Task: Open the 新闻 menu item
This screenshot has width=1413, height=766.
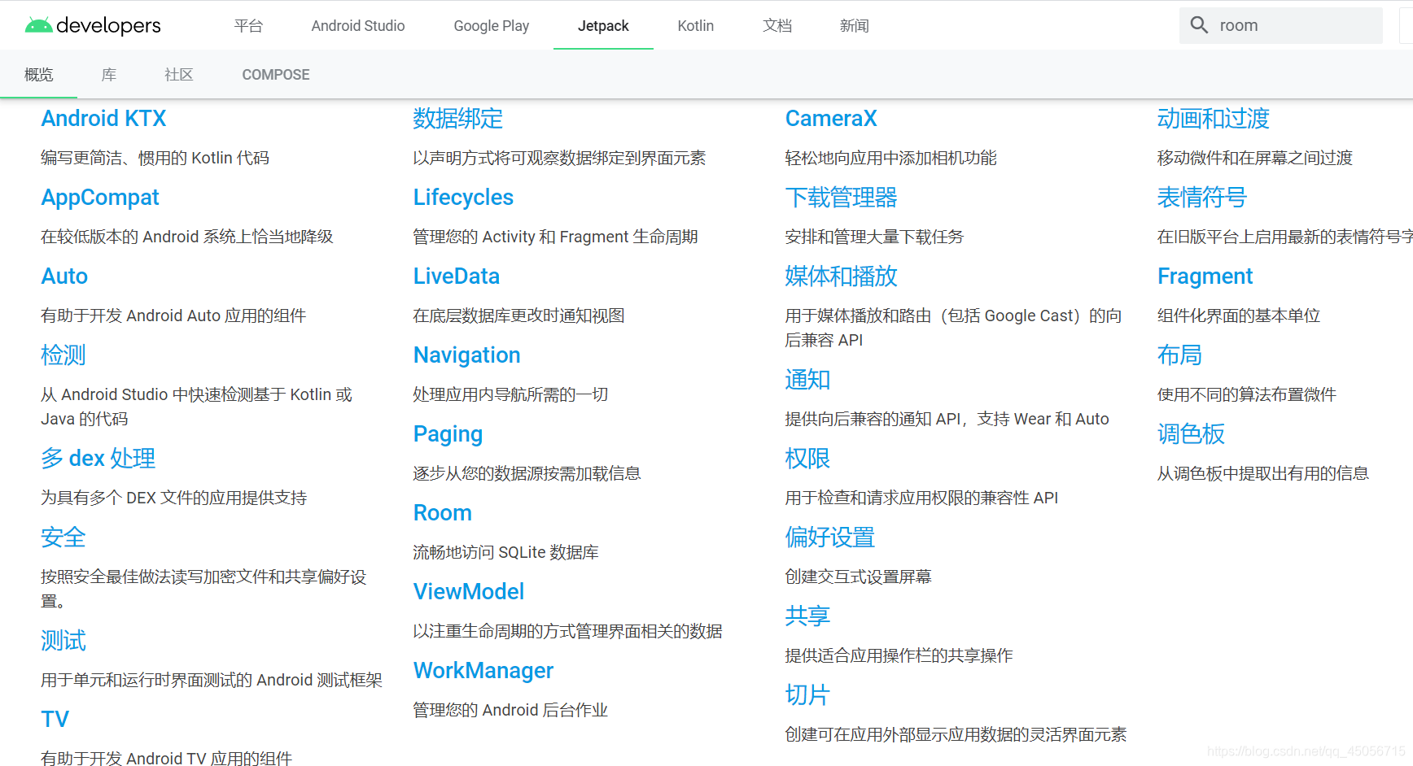Action: (855, 25)
